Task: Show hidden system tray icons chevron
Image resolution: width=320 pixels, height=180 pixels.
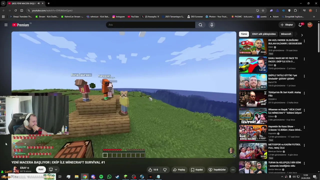Action: 282,177
